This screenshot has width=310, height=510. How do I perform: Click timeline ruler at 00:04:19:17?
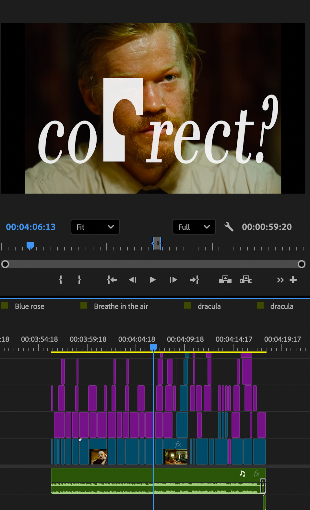[282, 339]
